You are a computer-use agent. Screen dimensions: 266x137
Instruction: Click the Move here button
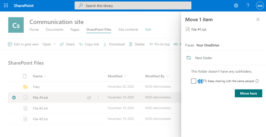pos(248,93)
